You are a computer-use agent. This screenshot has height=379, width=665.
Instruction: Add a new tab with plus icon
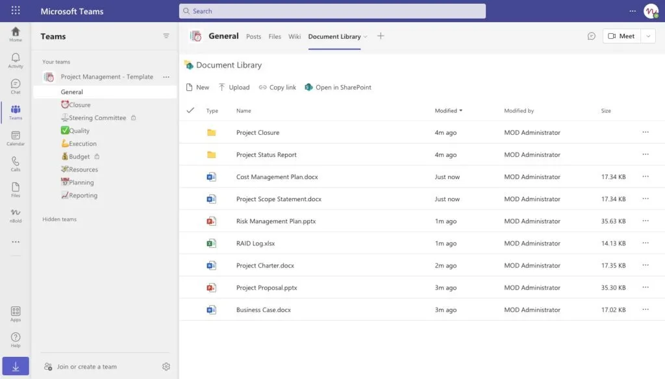381,36
